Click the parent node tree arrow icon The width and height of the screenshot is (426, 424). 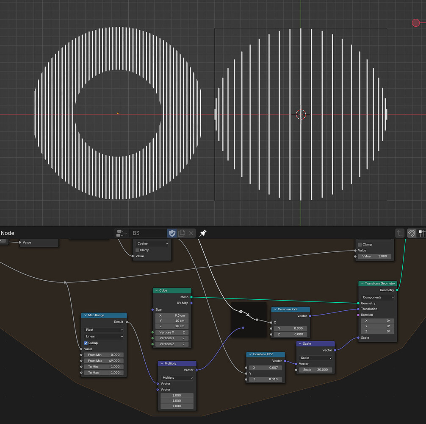click(x=400, y=233)
